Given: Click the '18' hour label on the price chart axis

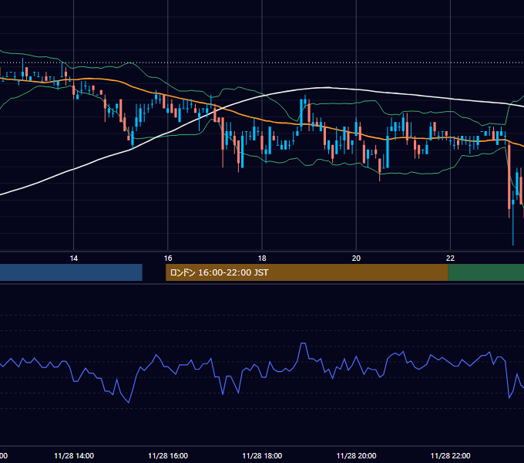Looking at the screenshot, I should [262, 259].
